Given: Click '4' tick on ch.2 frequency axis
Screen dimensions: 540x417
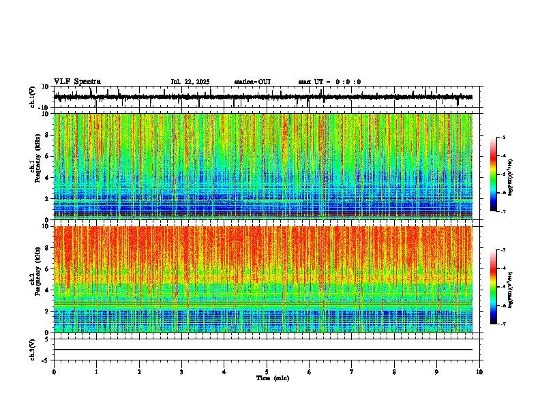Looking at the screenshot, I should 48,290.
